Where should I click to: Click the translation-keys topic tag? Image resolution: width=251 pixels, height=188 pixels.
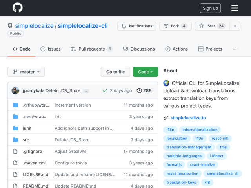pos(181,183)
